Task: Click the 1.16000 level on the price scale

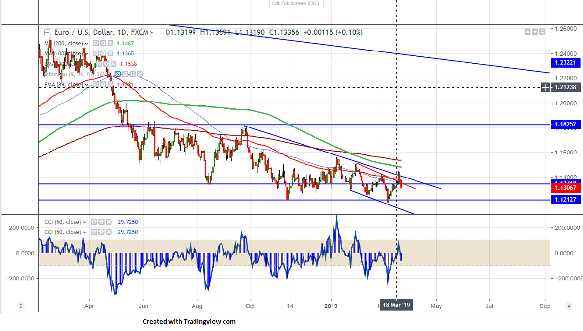Action: click(566, 153)
